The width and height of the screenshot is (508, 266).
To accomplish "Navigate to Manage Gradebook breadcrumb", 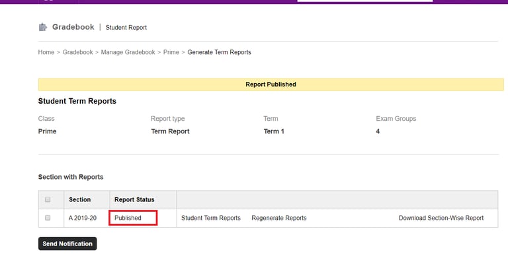I will (128, 52).
